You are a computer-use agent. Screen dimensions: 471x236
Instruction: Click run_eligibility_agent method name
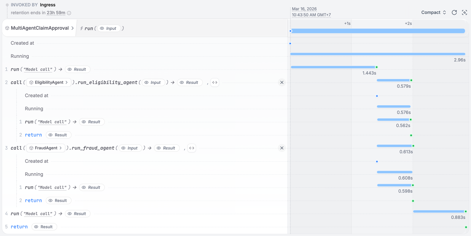click(108, 83)
